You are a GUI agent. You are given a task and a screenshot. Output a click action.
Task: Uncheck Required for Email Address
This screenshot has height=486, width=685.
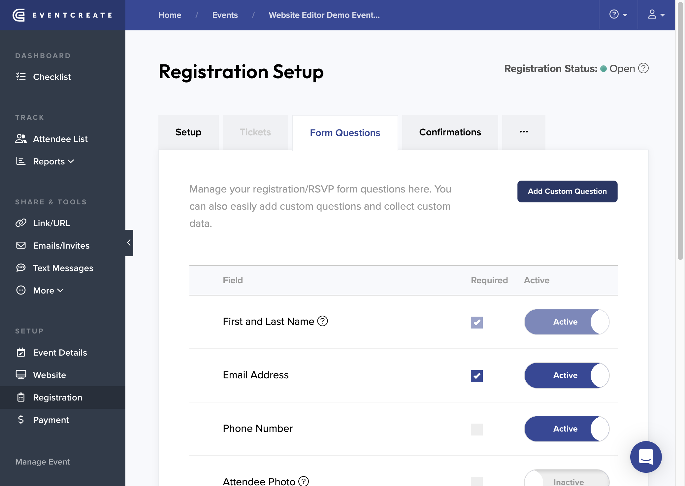point(477,376)
